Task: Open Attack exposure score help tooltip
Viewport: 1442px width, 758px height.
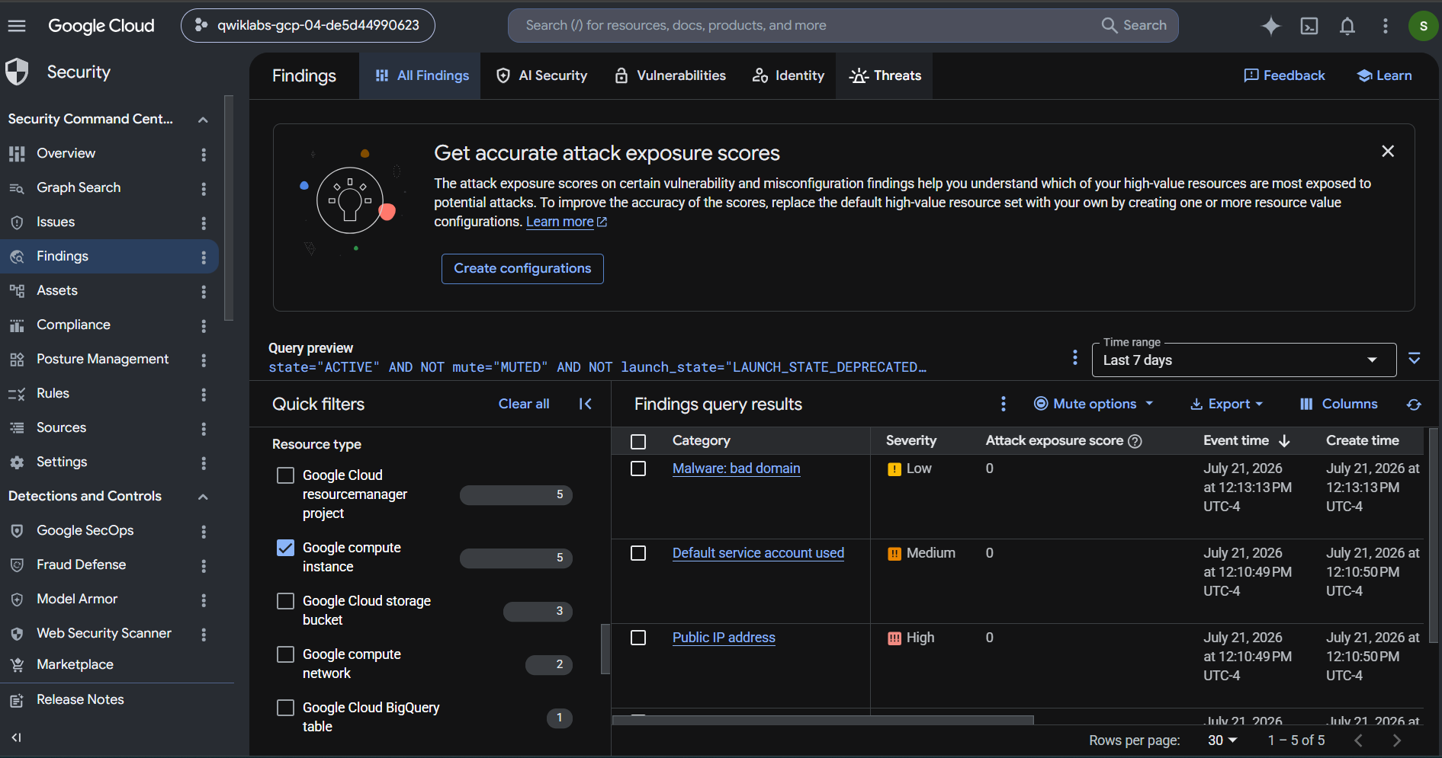Action: pyautogui.click(x=1135, y=441)
